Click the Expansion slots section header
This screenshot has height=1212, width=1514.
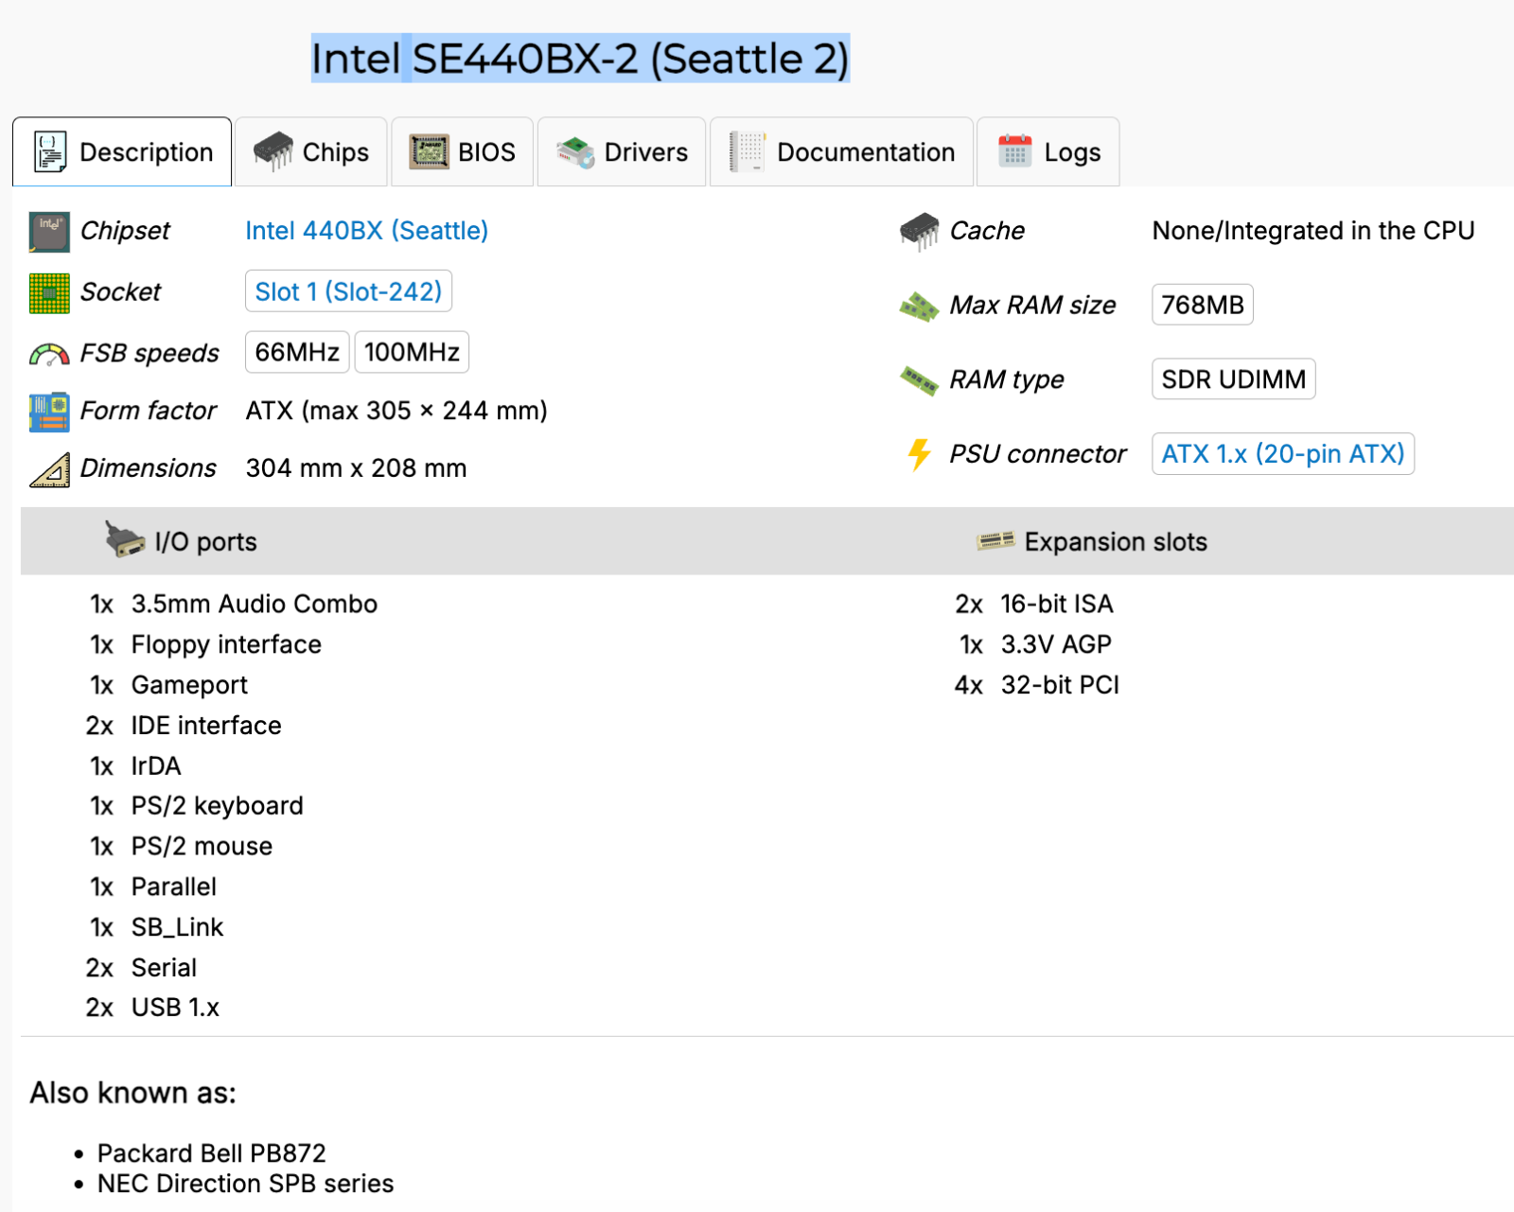click(1116, 542)
